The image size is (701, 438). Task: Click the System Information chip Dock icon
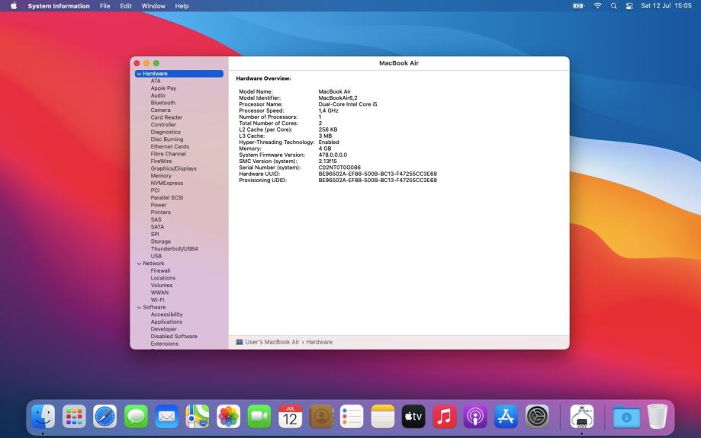pos(582,417)
